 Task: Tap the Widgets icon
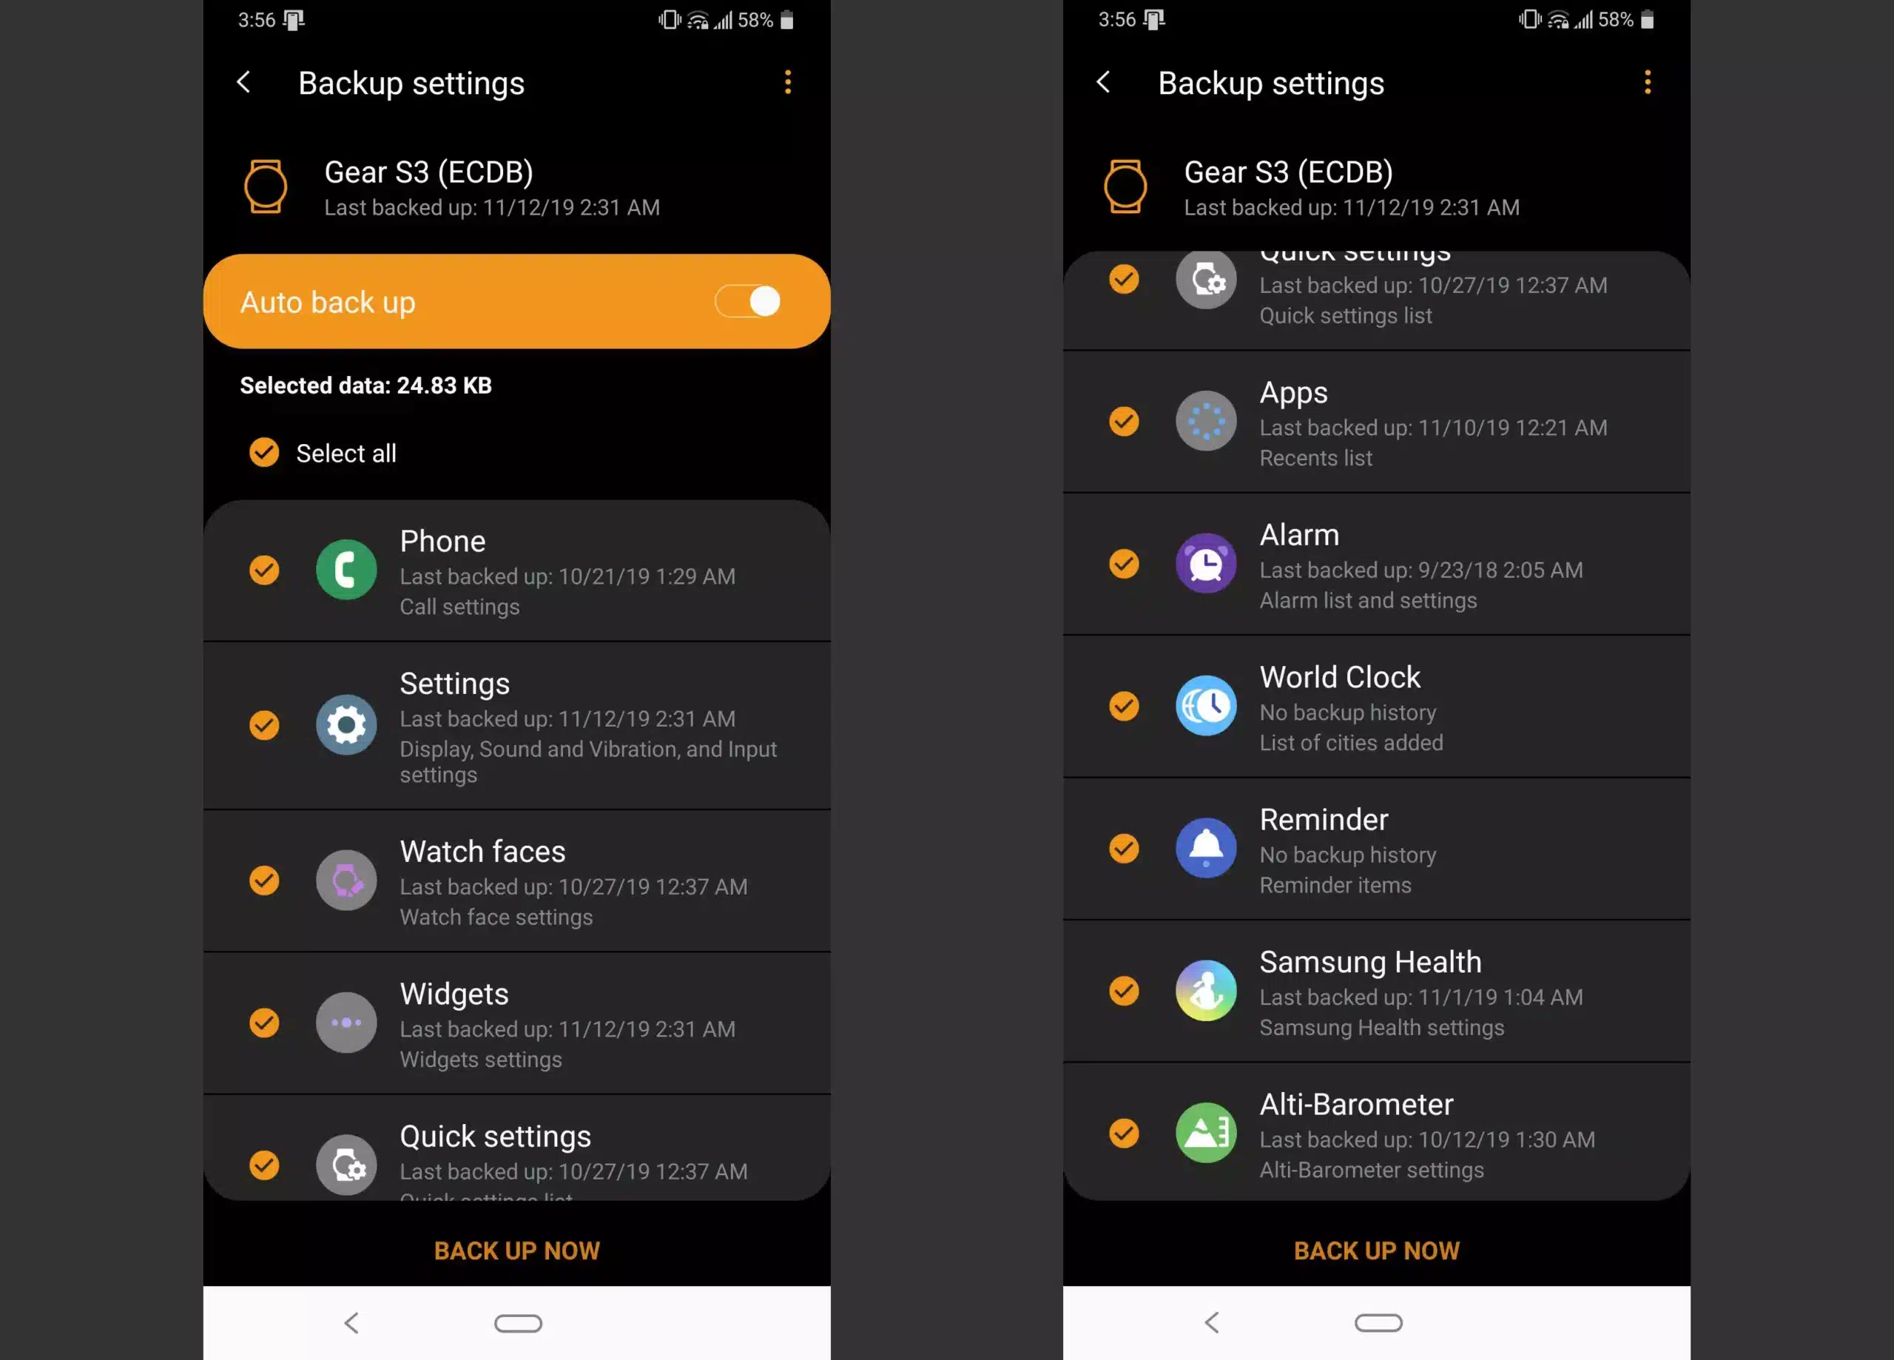tap(344, 1020)
